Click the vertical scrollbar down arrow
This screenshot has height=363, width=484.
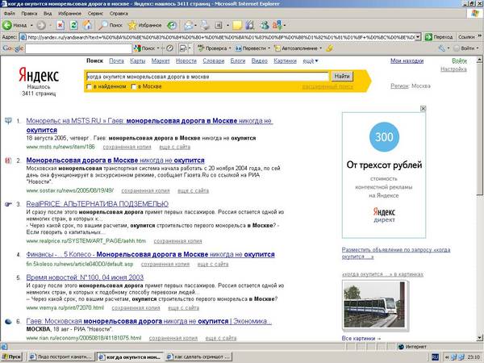pyautogui.click(x=479, y=338)
